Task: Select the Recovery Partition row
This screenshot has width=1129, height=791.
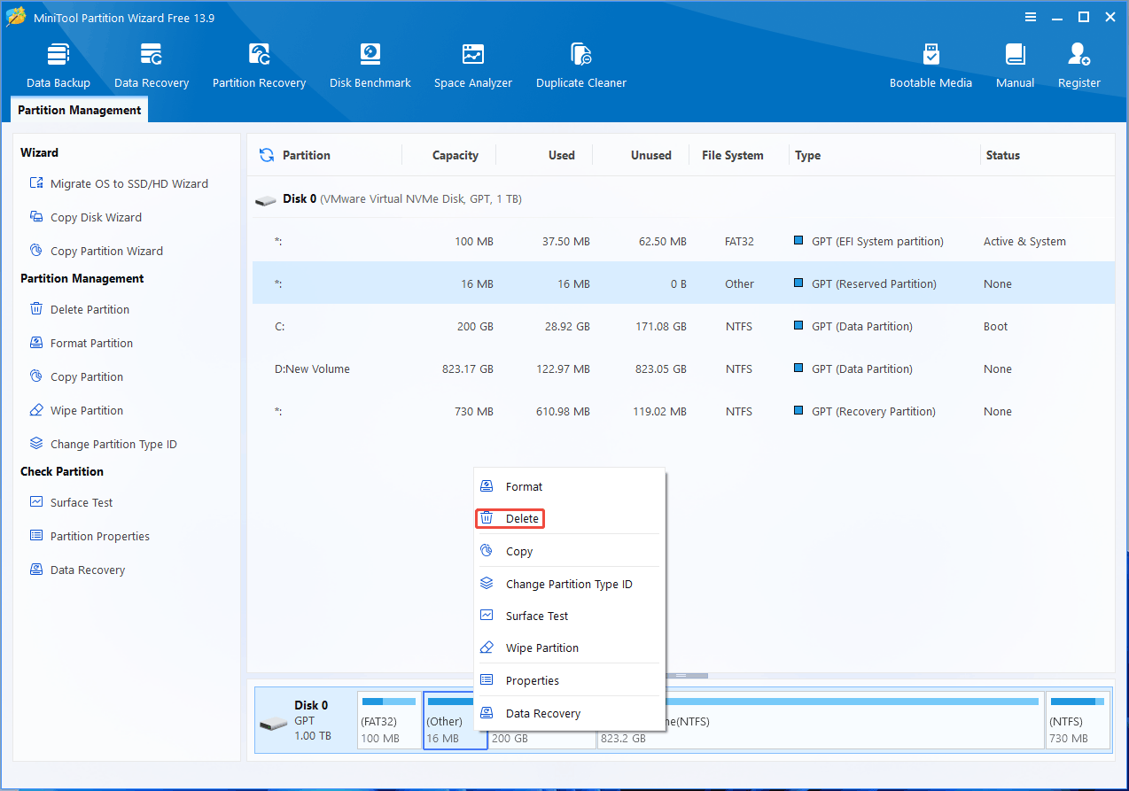Action: (683, 411)
